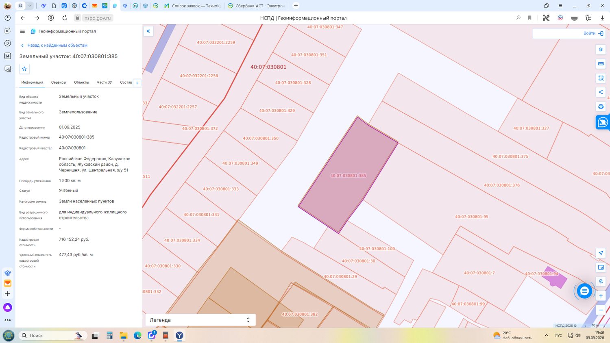Show more tabs with right arrow
Screen dimensions: 610x343
point(137,83)
